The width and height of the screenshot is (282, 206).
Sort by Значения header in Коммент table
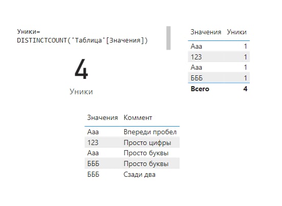(102, 117)
